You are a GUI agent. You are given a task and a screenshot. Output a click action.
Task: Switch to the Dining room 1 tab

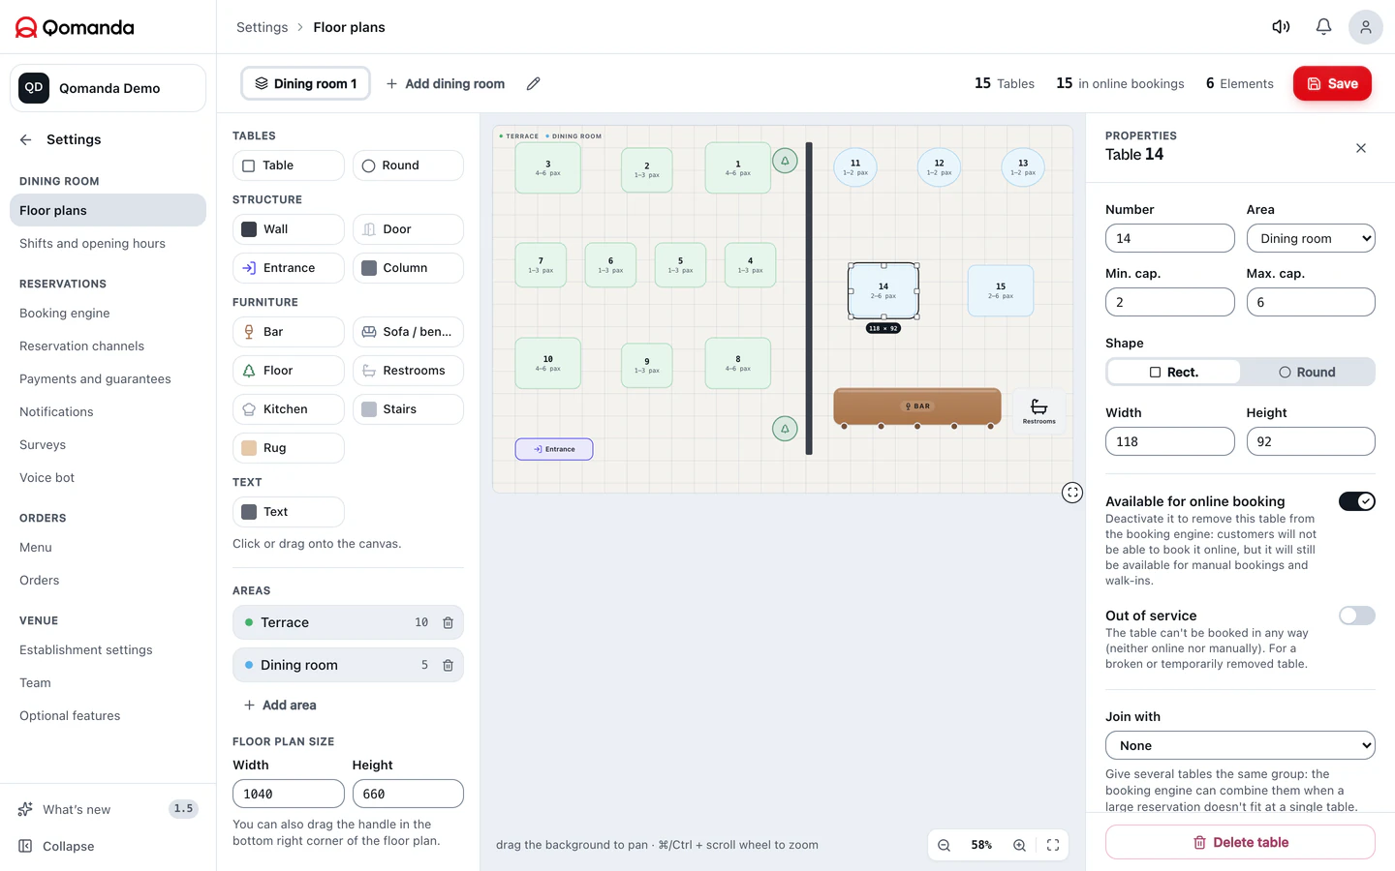306,84
